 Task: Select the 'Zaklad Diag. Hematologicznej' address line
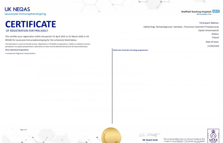(181, 27)
